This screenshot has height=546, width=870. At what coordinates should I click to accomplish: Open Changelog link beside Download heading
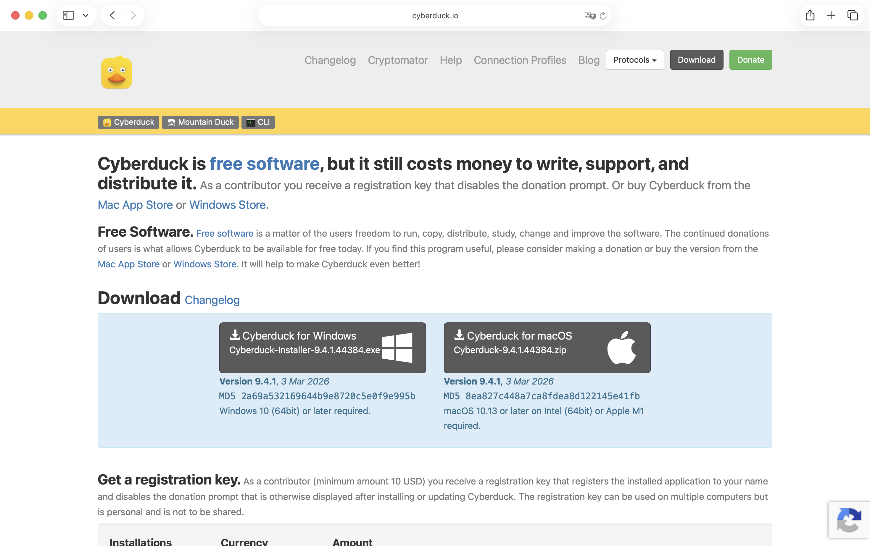point(212,300)
